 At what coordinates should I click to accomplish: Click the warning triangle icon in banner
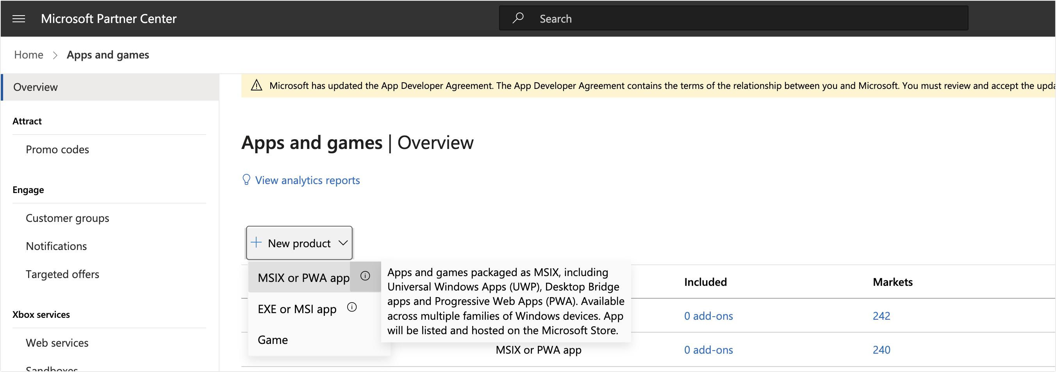257,85
